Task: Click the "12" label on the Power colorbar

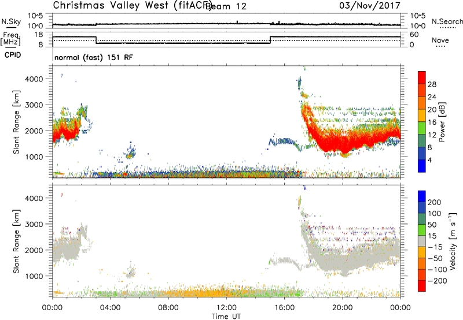Action: tap(432, 135)
